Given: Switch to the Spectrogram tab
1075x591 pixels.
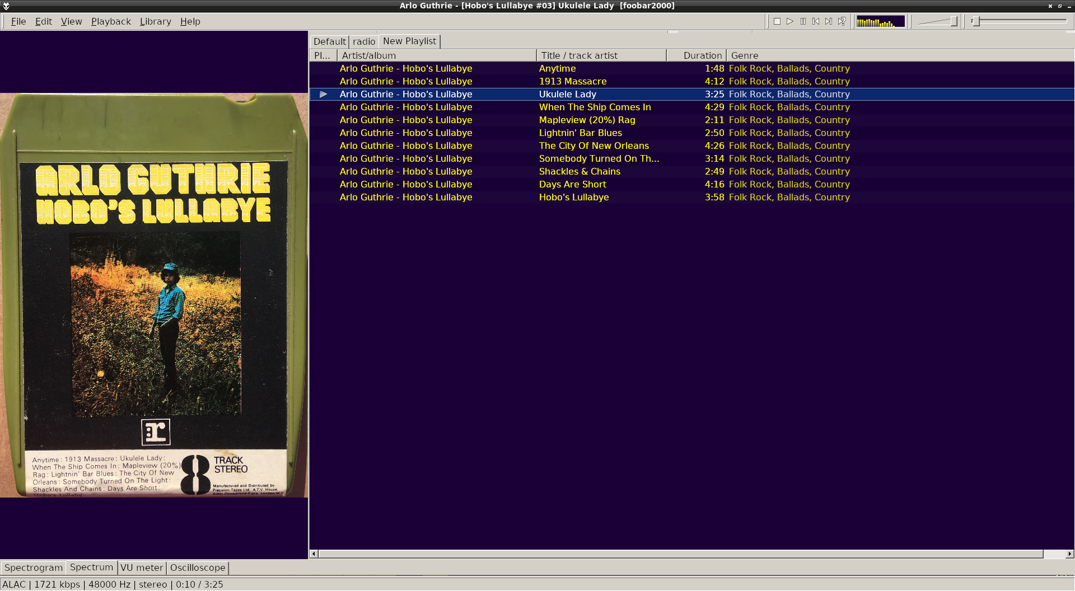Looking at the screenshot, I should [34, 568].
